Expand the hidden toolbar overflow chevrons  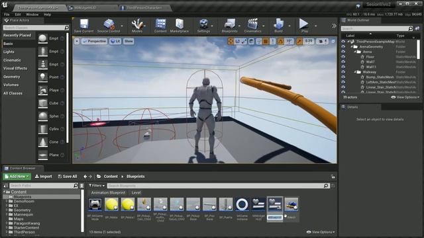[x=334, y=26]
